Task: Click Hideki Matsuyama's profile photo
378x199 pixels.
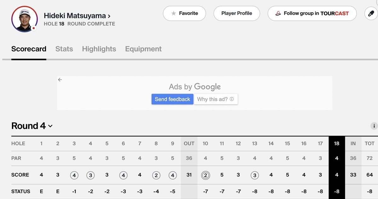Action: (25, 19)
